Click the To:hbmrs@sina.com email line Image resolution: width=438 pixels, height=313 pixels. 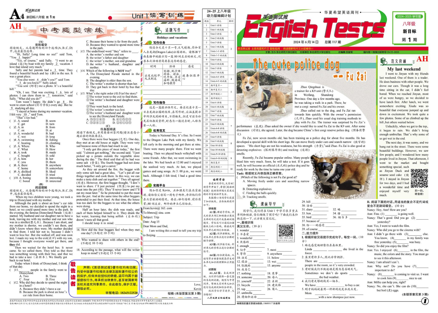point(157,213)
